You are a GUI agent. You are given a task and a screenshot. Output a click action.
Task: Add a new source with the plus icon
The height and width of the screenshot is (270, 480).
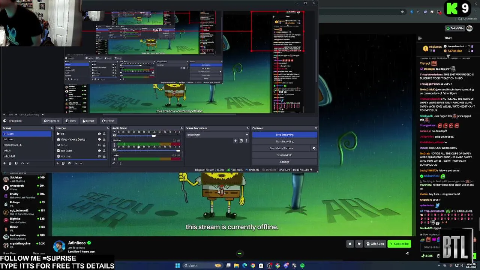[58, 163]
